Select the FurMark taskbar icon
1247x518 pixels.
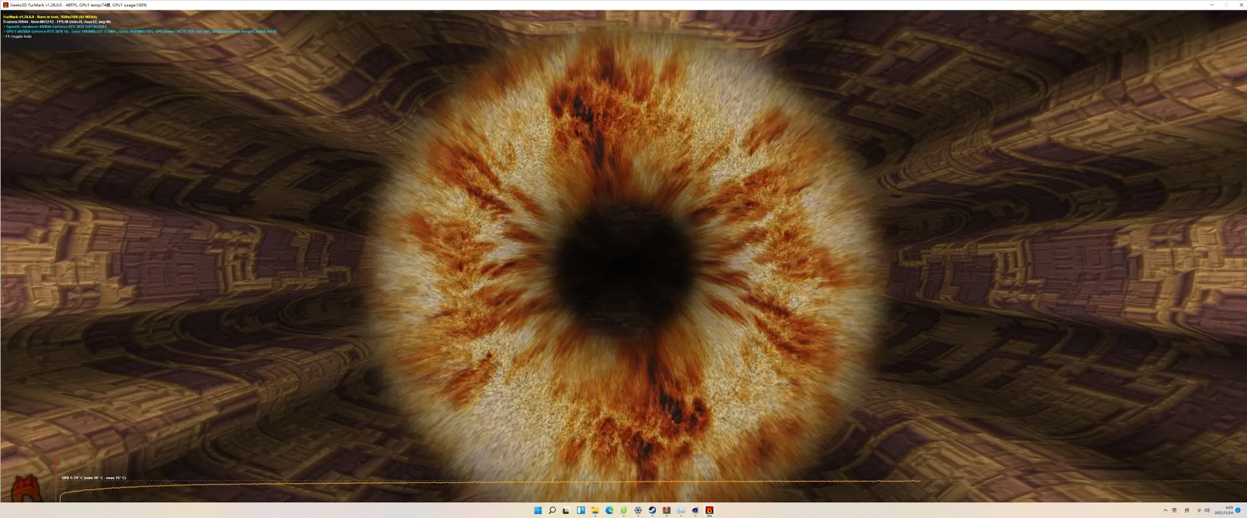709,511
